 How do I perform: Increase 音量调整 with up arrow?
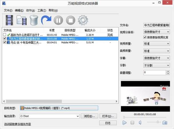[x=168, y=71]
